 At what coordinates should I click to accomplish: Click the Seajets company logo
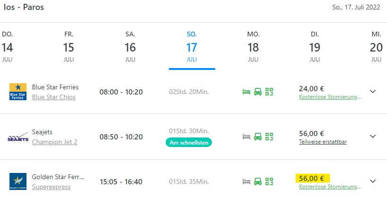pos(18,137)
